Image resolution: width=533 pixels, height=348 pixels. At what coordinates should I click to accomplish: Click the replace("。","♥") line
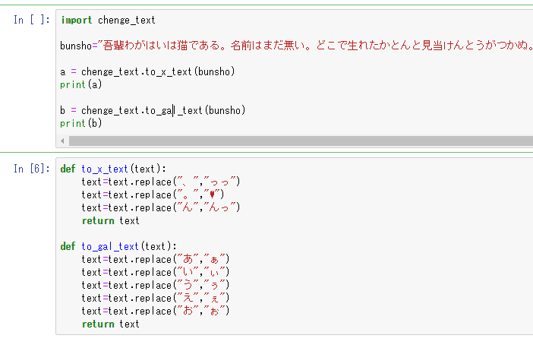(153, 195)
